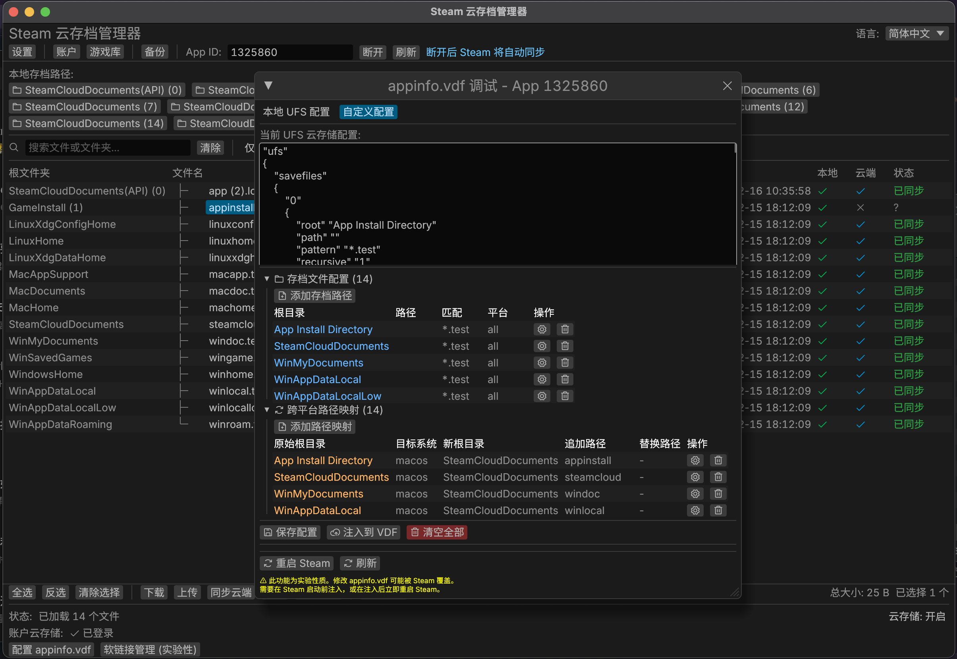Click 配置 appinfo.vdf button

(52, 649)
